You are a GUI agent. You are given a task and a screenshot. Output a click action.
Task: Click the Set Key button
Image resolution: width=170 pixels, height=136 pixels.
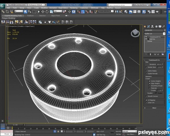coord(118,134)
